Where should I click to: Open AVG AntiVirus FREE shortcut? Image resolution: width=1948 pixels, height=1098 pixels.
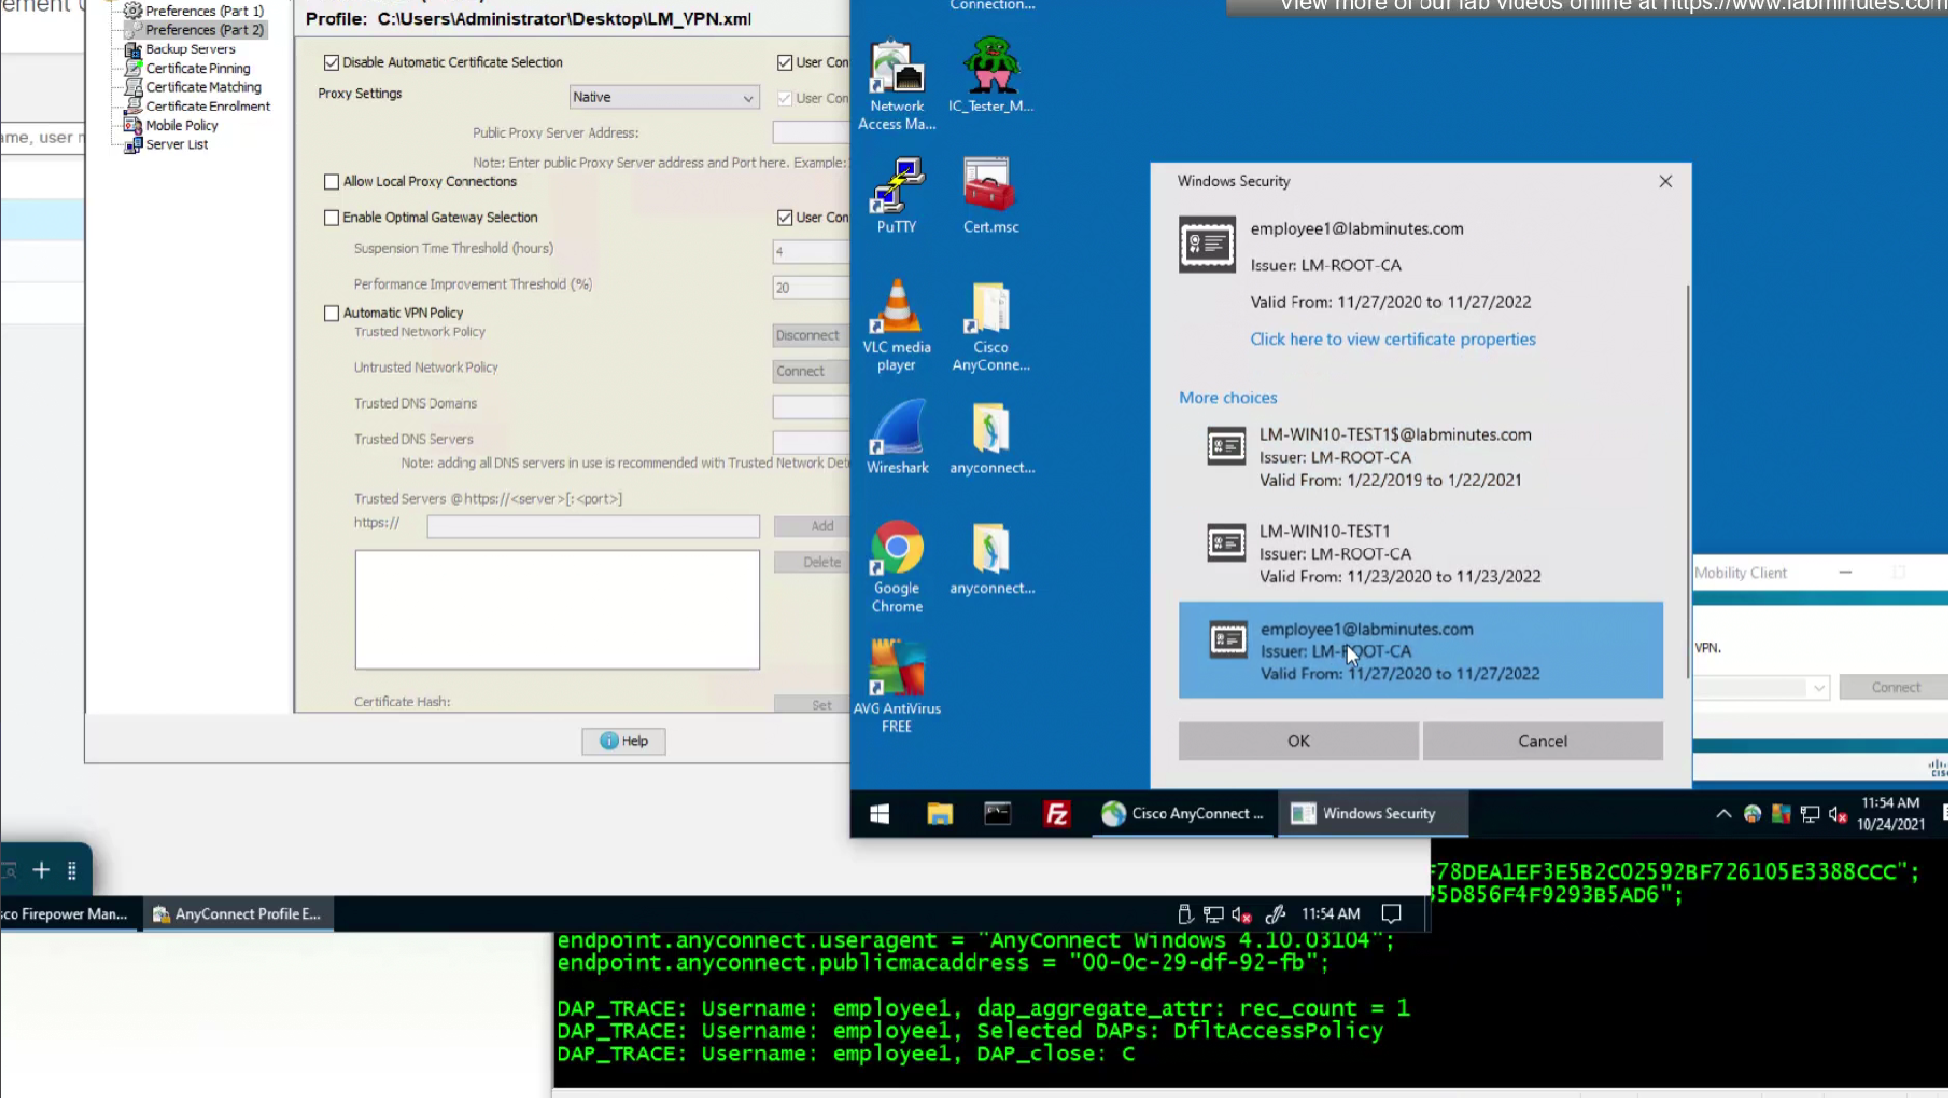pyautogui.click(x=897, y=683)
